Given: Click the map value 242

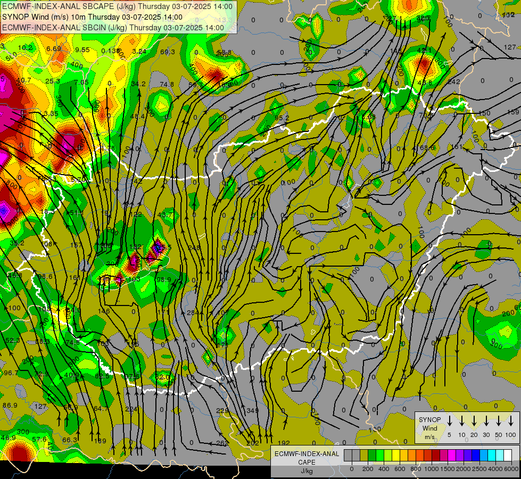Looking at the screenshot, I should [x=454, y=82].
